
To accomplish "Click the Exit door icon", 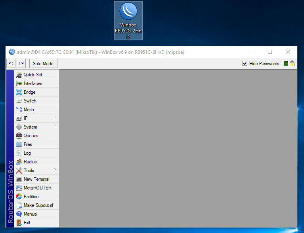I will click(x=19, y=223).
